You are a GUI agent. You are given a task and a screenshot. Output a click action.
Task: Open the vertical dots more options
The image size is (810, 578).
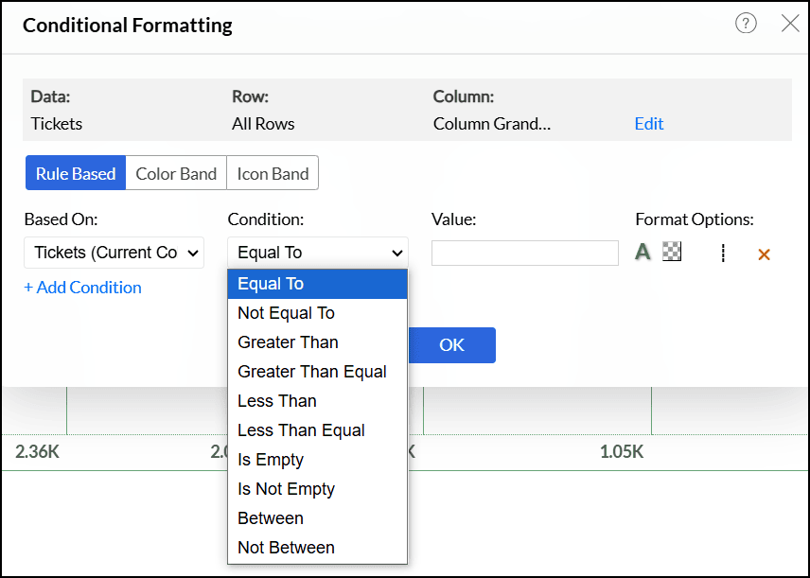[x=723, y=253]
